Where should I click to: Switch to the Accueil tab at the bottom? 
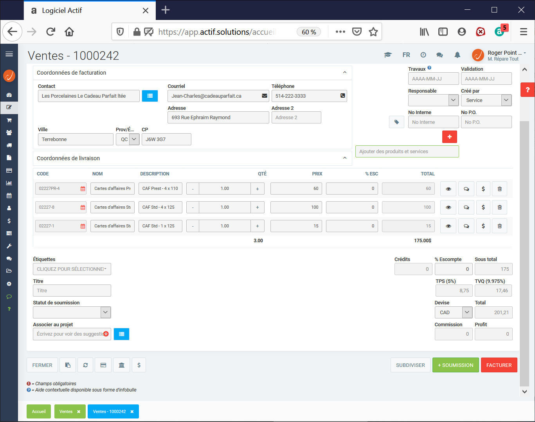pos(39,412)
